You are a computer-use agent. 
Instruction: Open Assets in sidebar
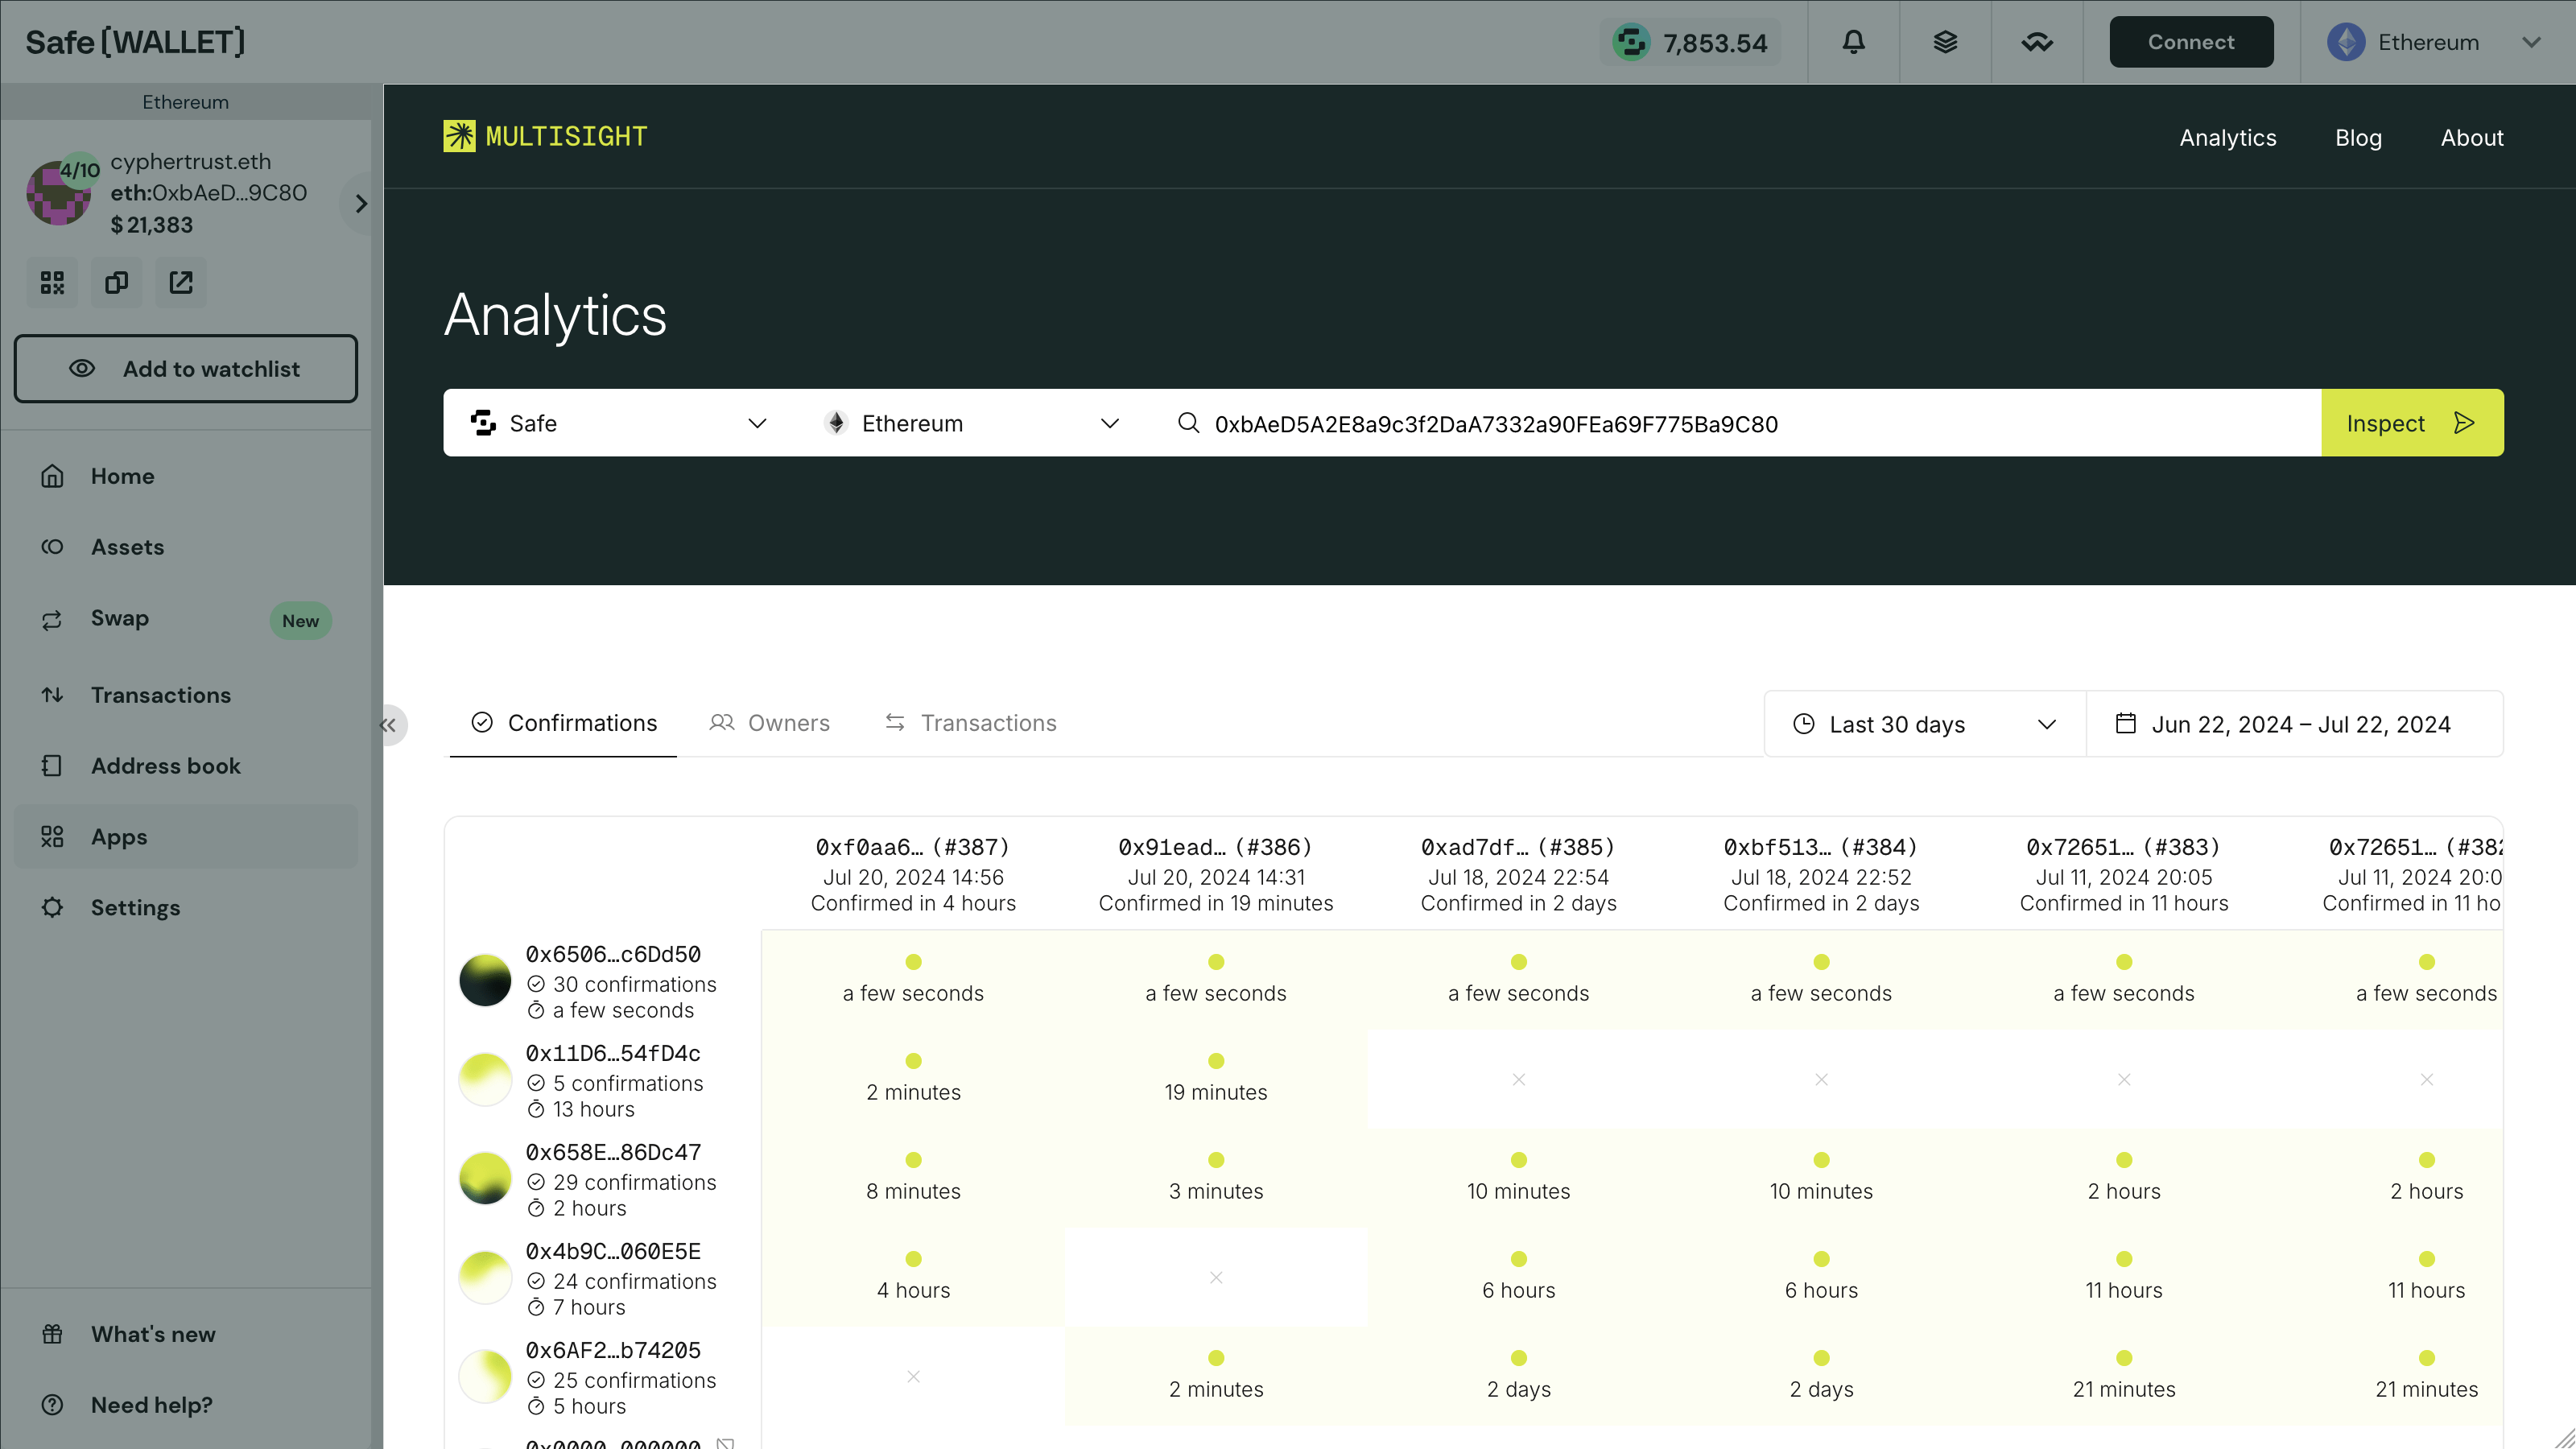pyautogui.click(x=186, y=547)
